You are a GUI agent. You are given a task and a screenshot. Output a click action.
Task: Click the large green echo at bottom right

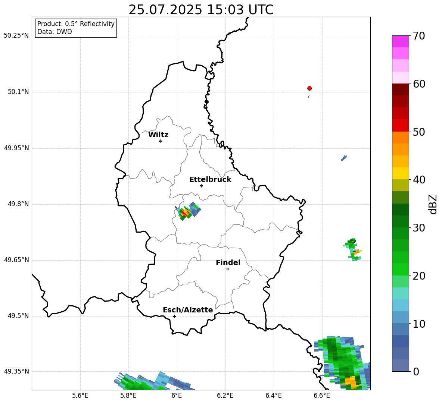342,363
